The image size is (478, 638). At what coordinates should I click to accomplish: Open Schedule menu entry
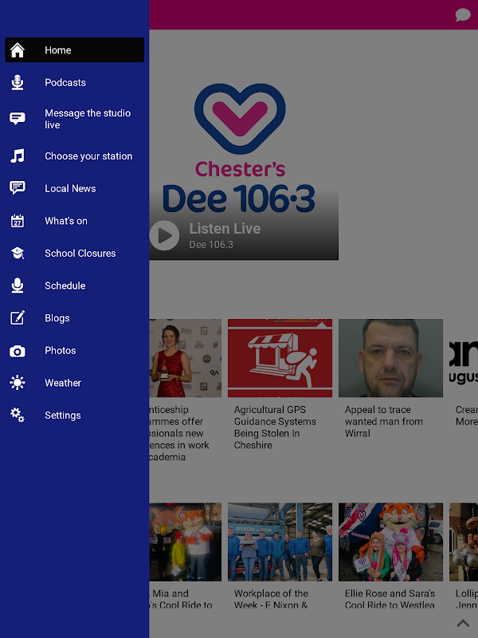(x=74, y=286)
